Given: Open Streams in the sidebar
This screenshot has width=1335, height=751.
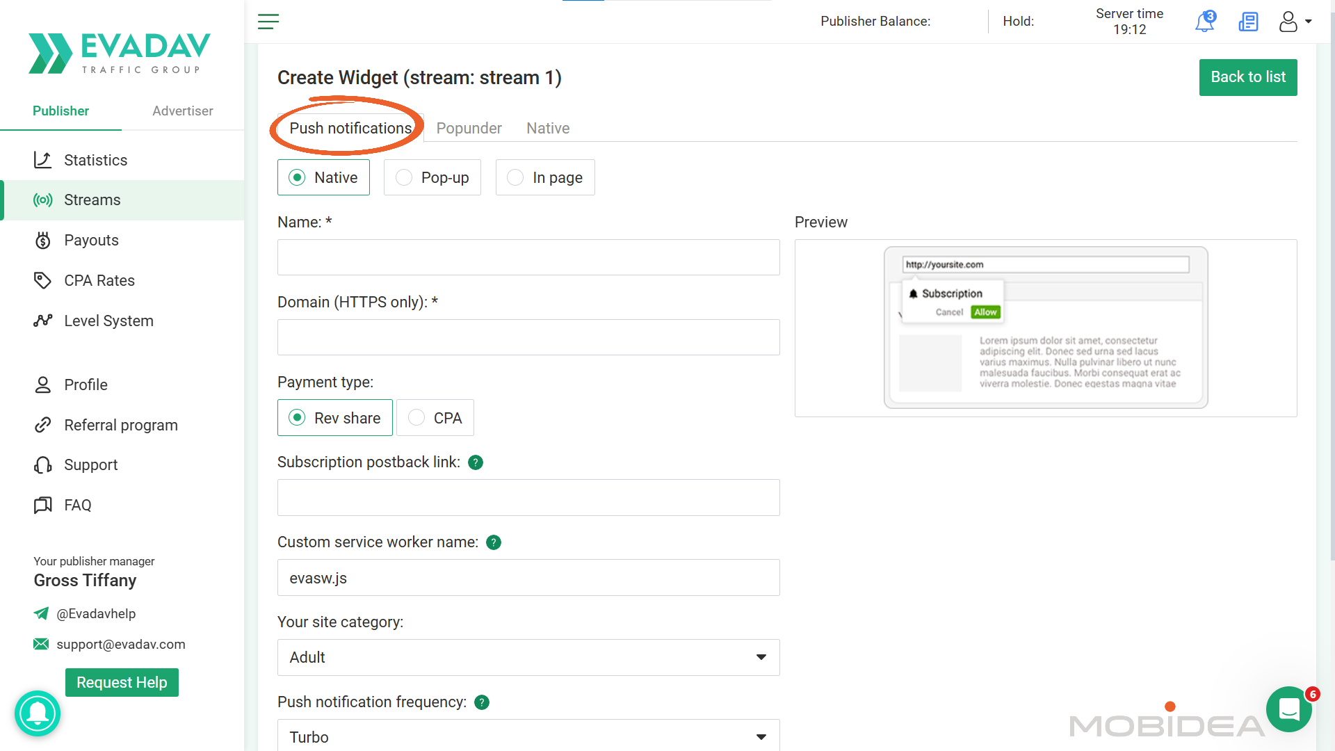Looking at the screenshot, I should tap(122, 200).
